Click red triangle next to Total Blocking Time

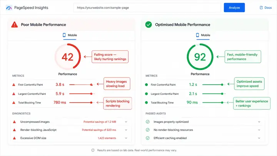pos(13,102)
